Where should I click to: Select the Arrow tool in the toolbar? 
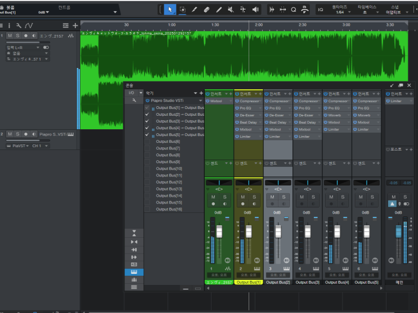(x=170, y=10)
